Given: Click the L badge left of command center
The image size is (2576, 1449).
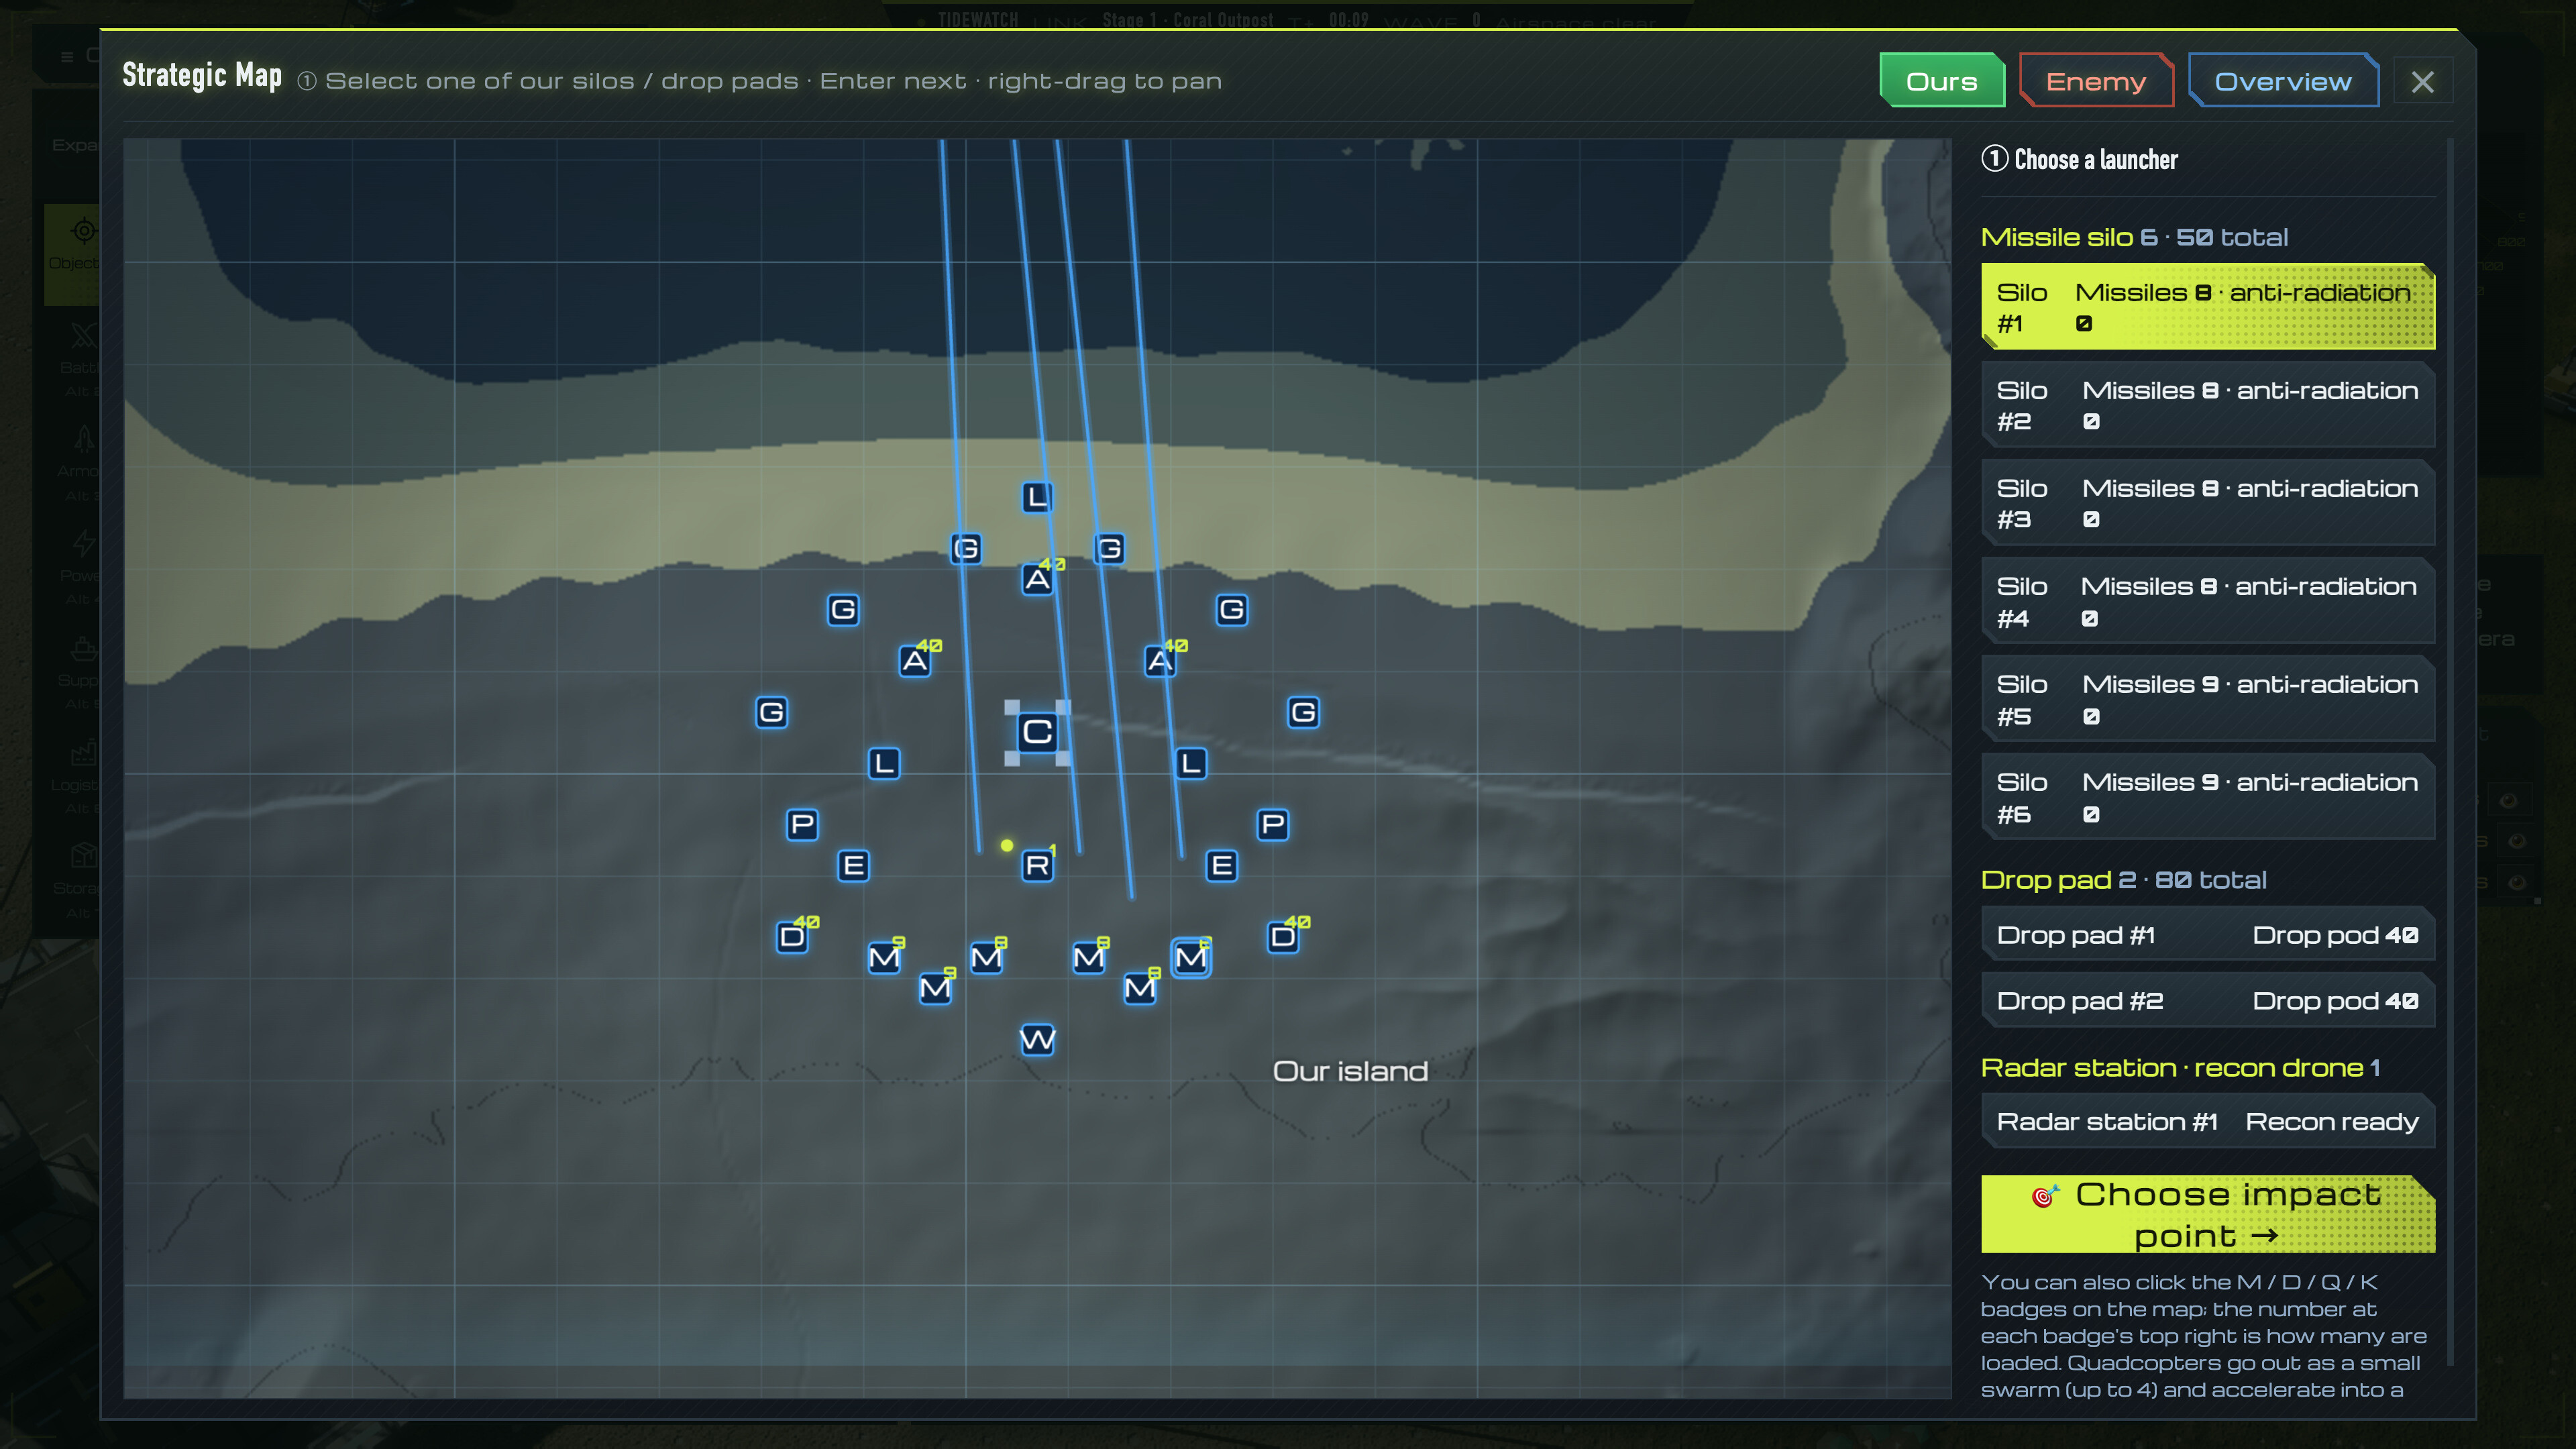Looking at the screenshot, I should tap(884, 764).
